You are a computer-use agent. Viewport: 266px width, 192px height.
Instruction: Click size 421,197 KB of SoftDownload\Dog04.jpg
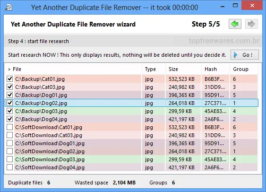click(181, 167)
